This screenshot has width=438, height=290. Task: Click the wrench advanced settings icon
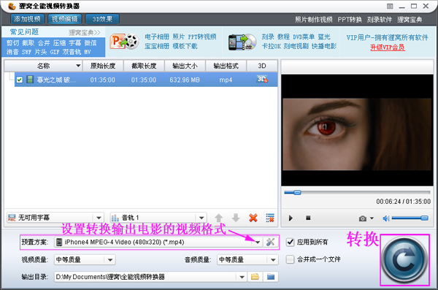(x=270, y=243)
